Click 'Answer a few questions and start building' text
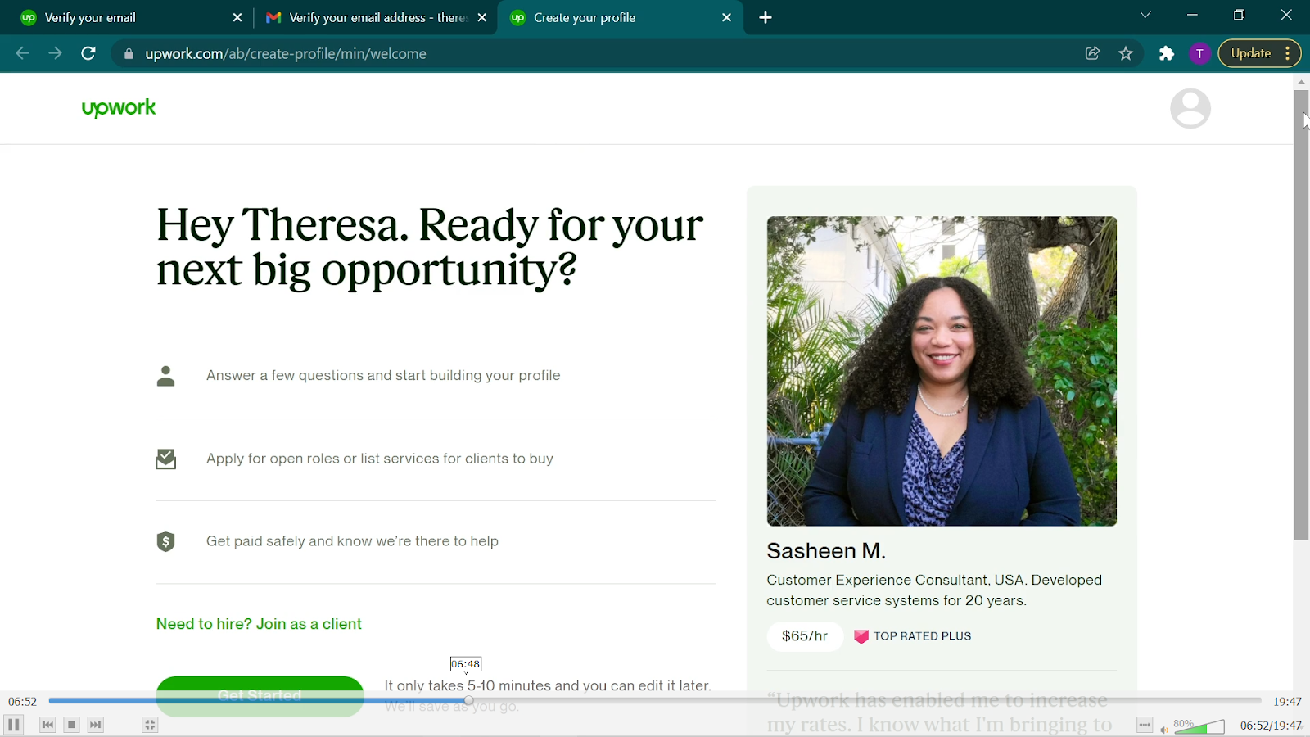The height and width of the screenshot is (737, 1310). pyautogui.click(x=383, y=376)
